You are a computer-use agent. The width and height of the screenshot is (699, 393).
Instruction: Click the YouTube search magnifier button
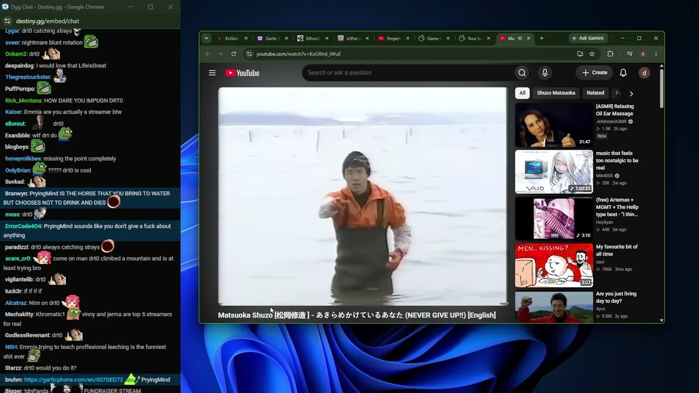[x=522, y=73]
